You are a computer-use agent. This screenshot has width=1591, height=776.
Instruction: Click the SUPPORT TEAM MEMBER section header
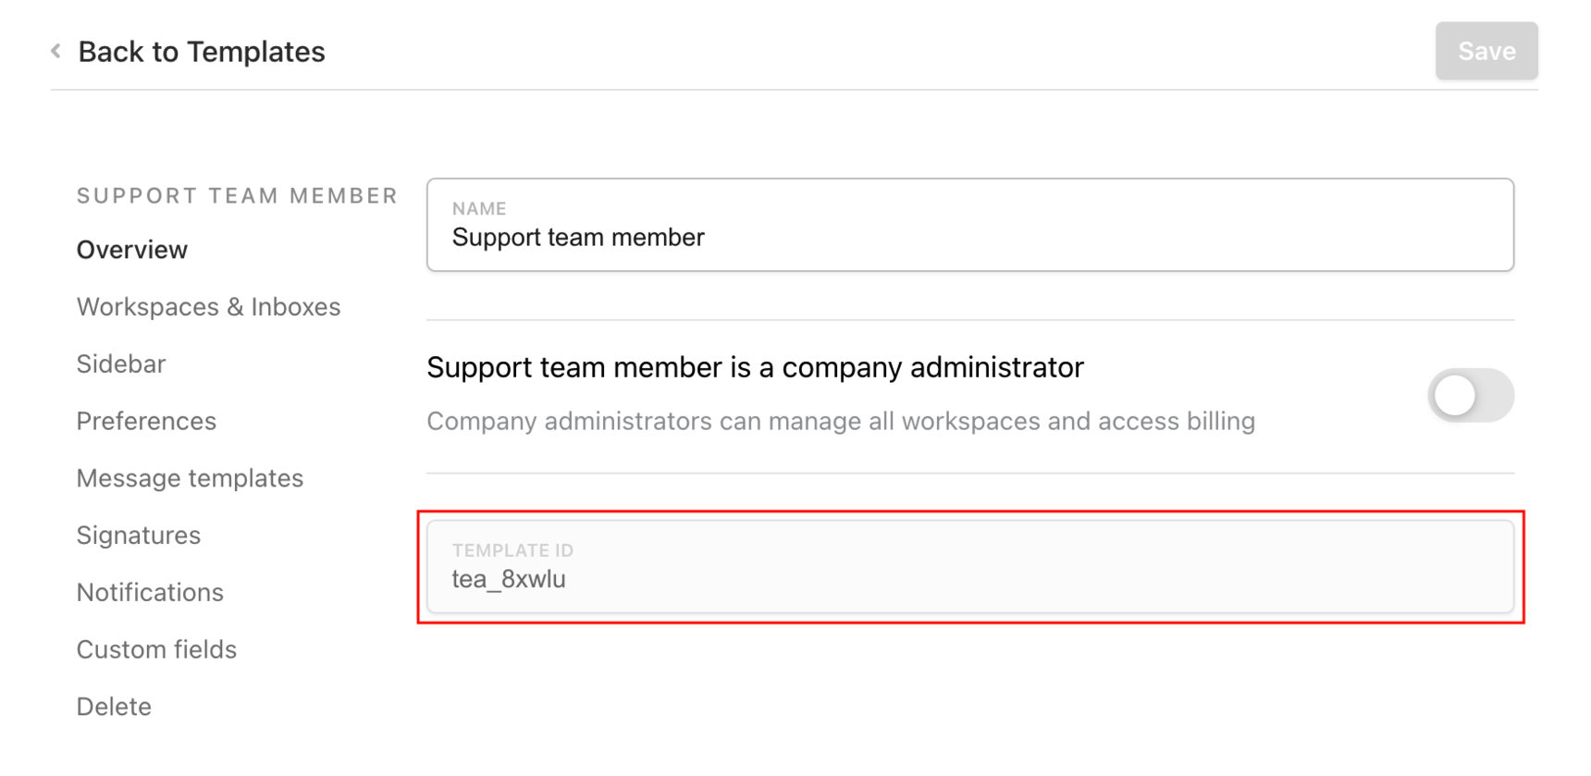(x=237, y=196)
